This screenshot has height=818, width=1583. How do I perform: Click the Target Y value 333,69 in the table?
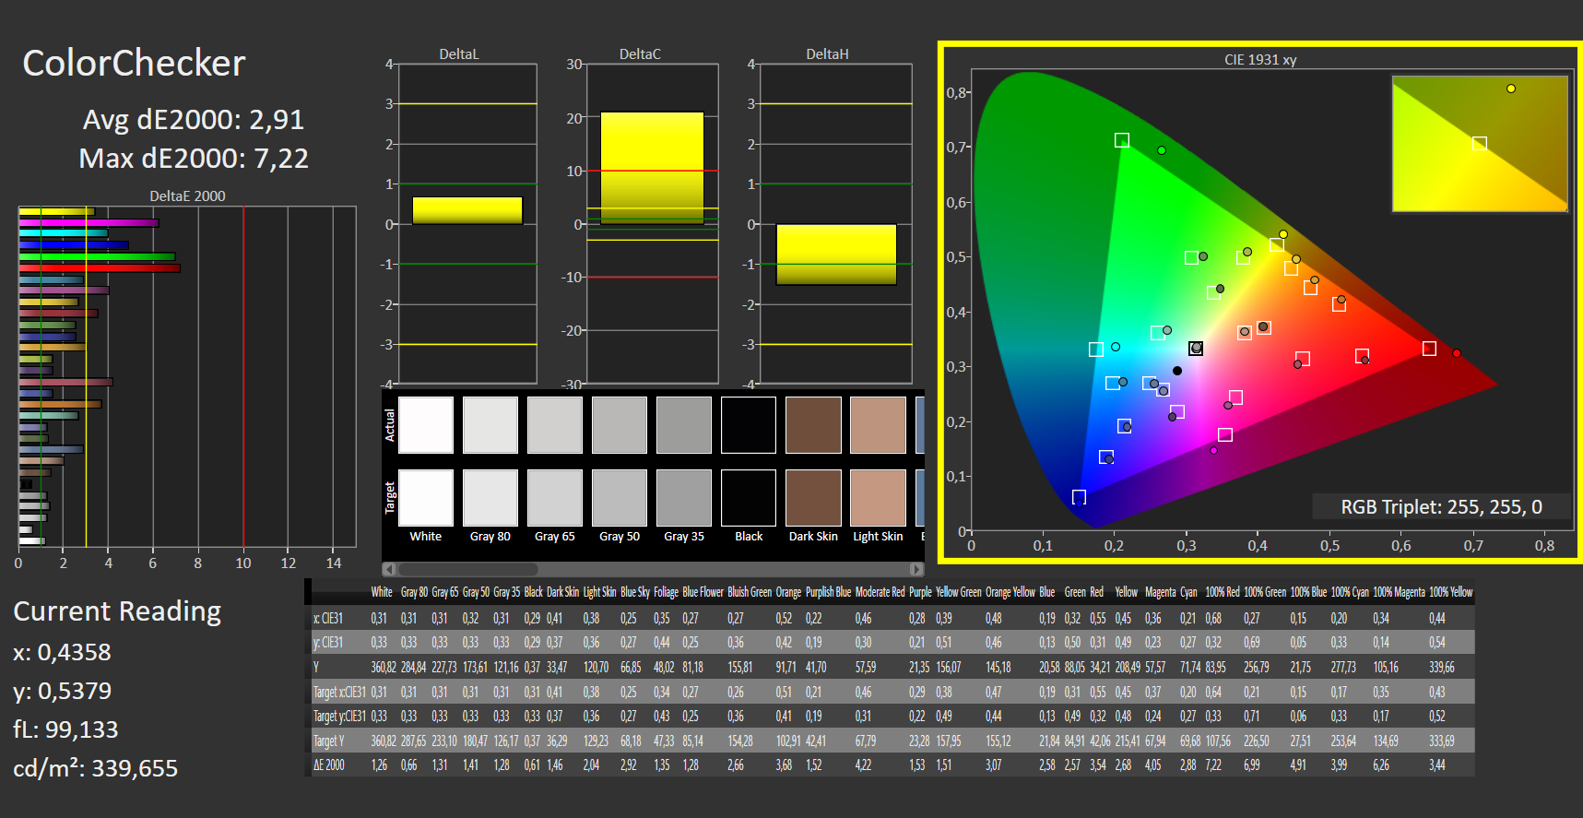[1442, 741]
